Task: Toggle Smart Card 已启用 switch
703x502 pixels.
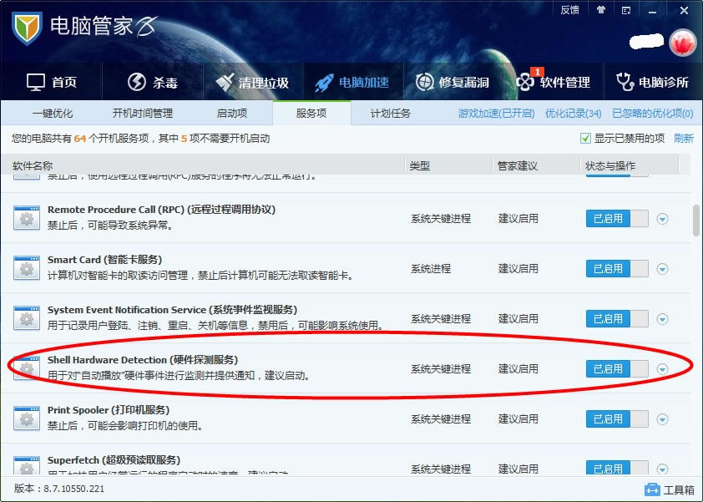Action: [x=617, y=269]
